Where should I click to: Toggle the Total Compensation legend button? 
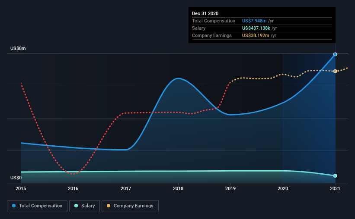[37, 206]
